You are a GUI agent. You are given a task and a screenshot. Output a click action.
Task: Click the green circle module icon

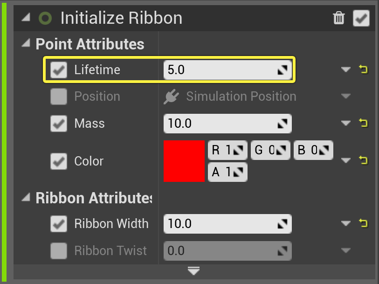[45, 18]
